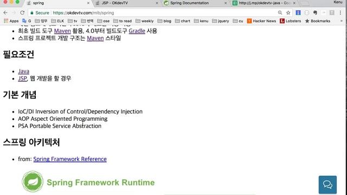Open the Spring Framework Reference link
The image size is (347, 195).
[x=70, y=159]
